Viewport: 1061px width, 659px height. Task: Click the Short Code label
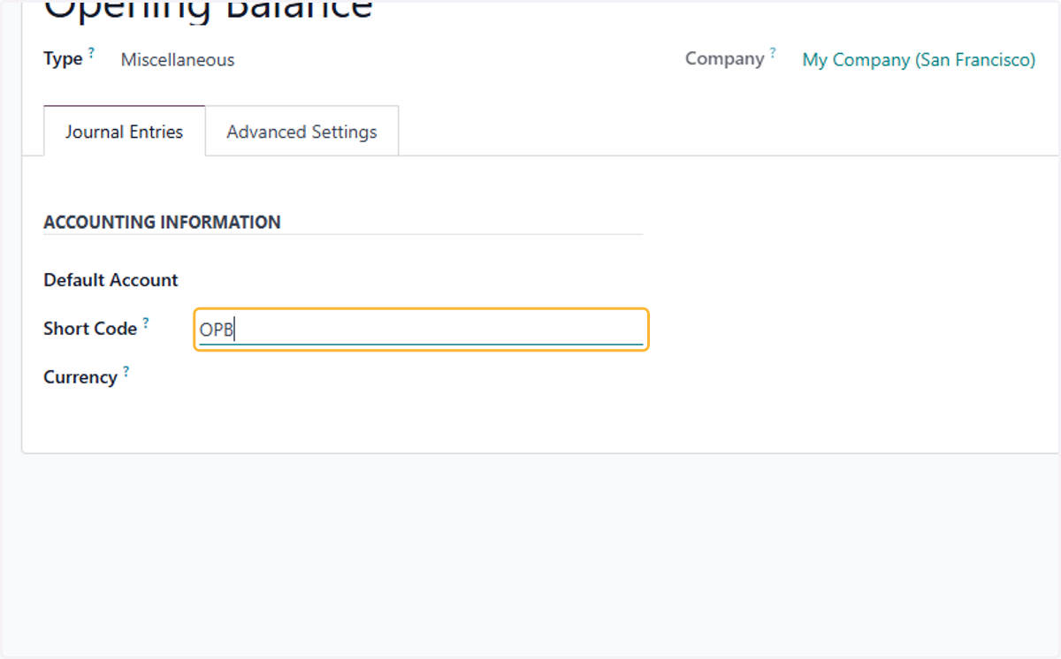click(90, 329)
